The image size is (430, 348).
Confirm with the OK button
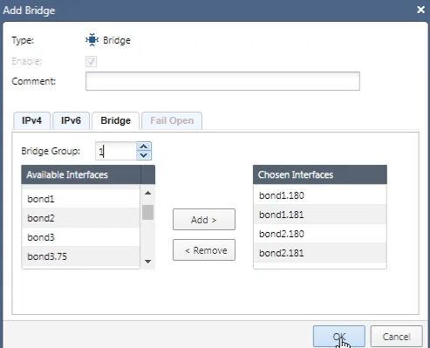[x=338, y=337]
